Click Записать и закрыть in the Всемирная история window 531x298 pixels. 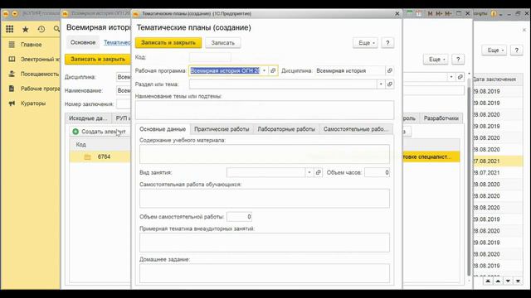click(x=98, y=59)
